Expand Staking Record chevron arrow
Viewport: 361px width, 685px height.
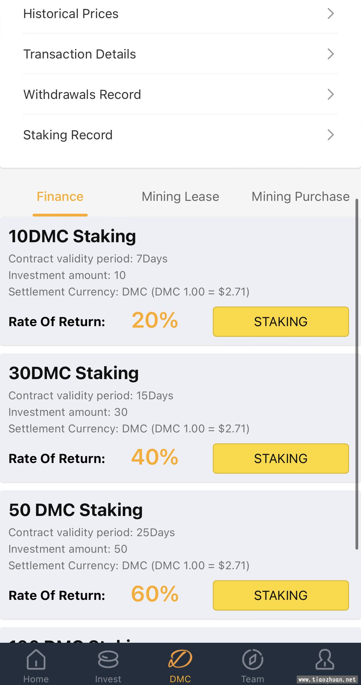click(330, 135)
